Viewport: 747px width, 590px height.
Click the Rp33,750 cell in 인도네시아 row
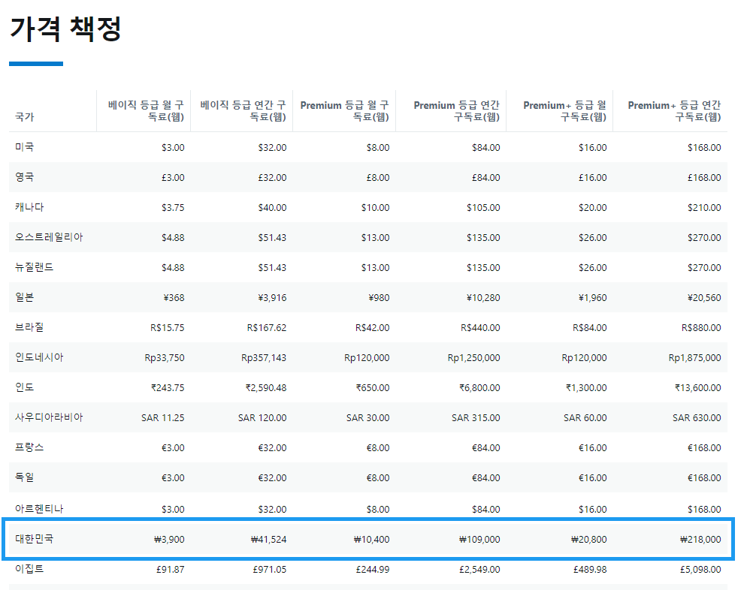pyautogui.click(x=165, y=357)
